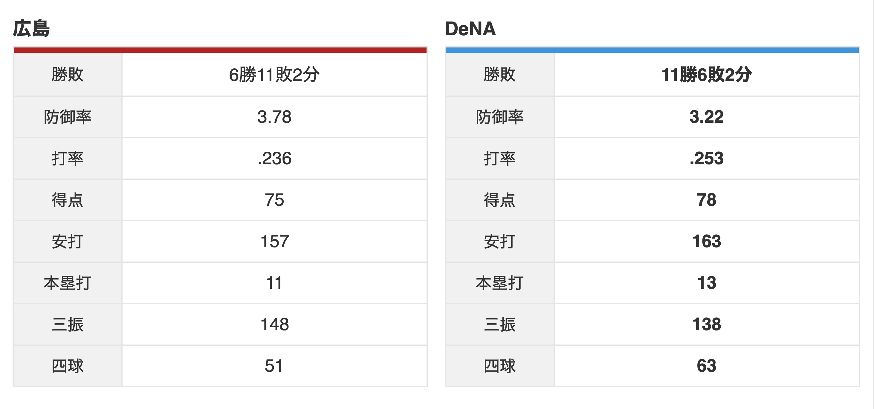Screen dimensions: 874x409
Task: Select DeNA's 四球 value 63
Action: [706, 366]
